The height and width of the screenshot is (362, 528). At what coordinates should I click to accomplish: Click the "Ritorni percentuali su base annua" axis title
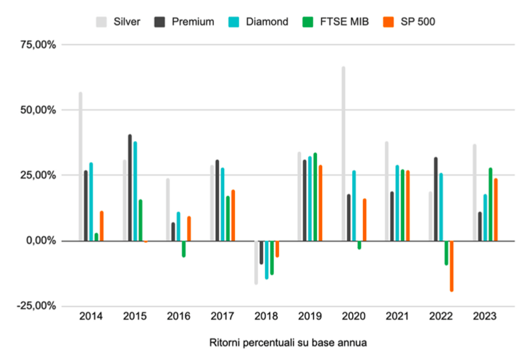[288, 343]
